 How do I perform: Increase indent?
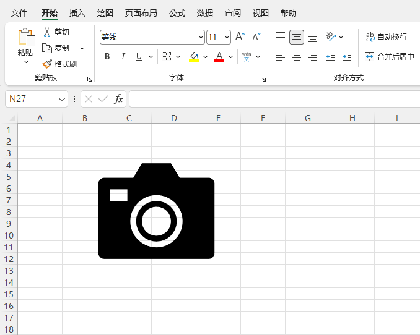point(347,57)
